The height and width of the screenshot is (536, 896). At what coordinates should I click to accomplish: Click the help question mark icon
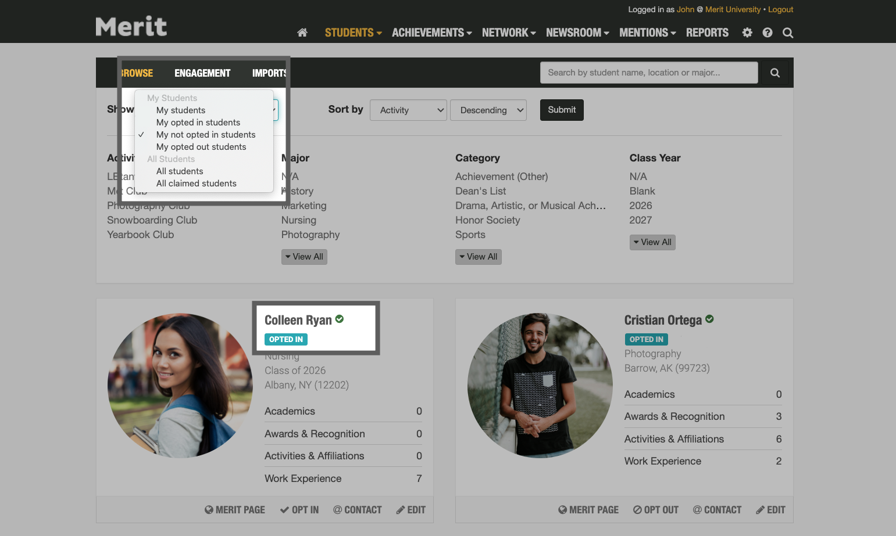pyautogui.click(x=767, y=33)
